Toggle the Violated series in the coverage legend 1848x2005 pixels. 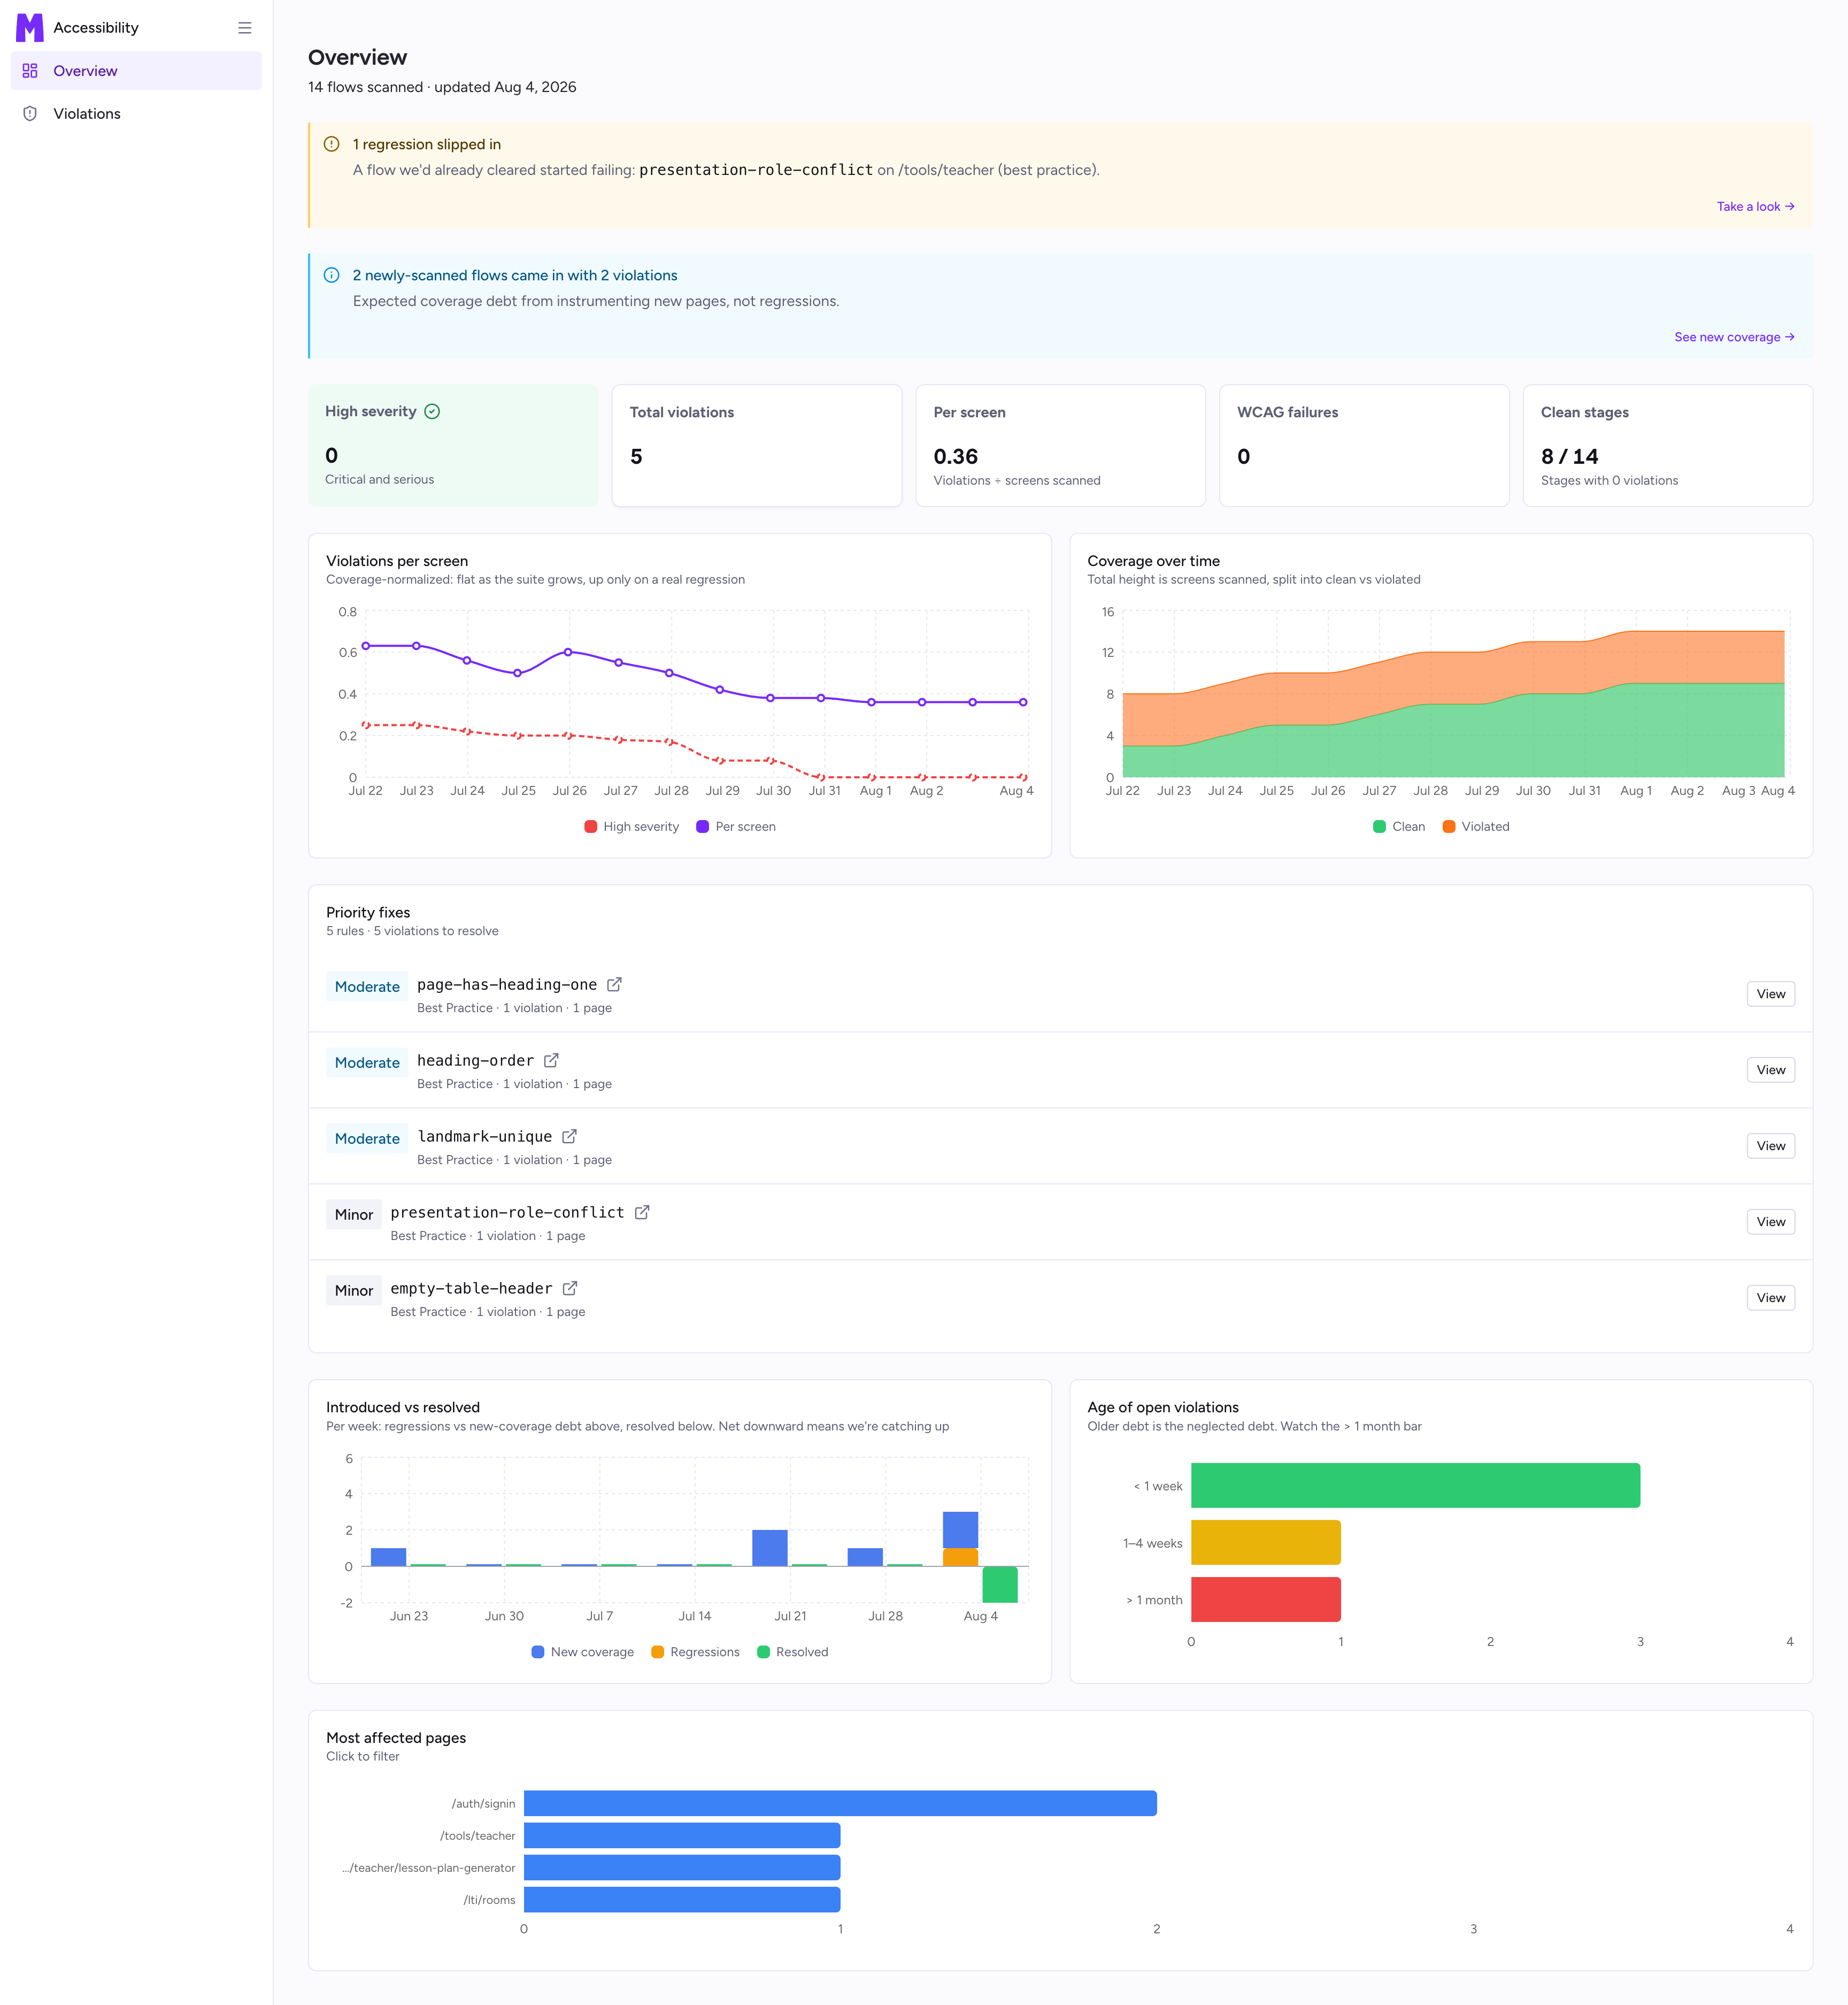[x=1476, y=827]
